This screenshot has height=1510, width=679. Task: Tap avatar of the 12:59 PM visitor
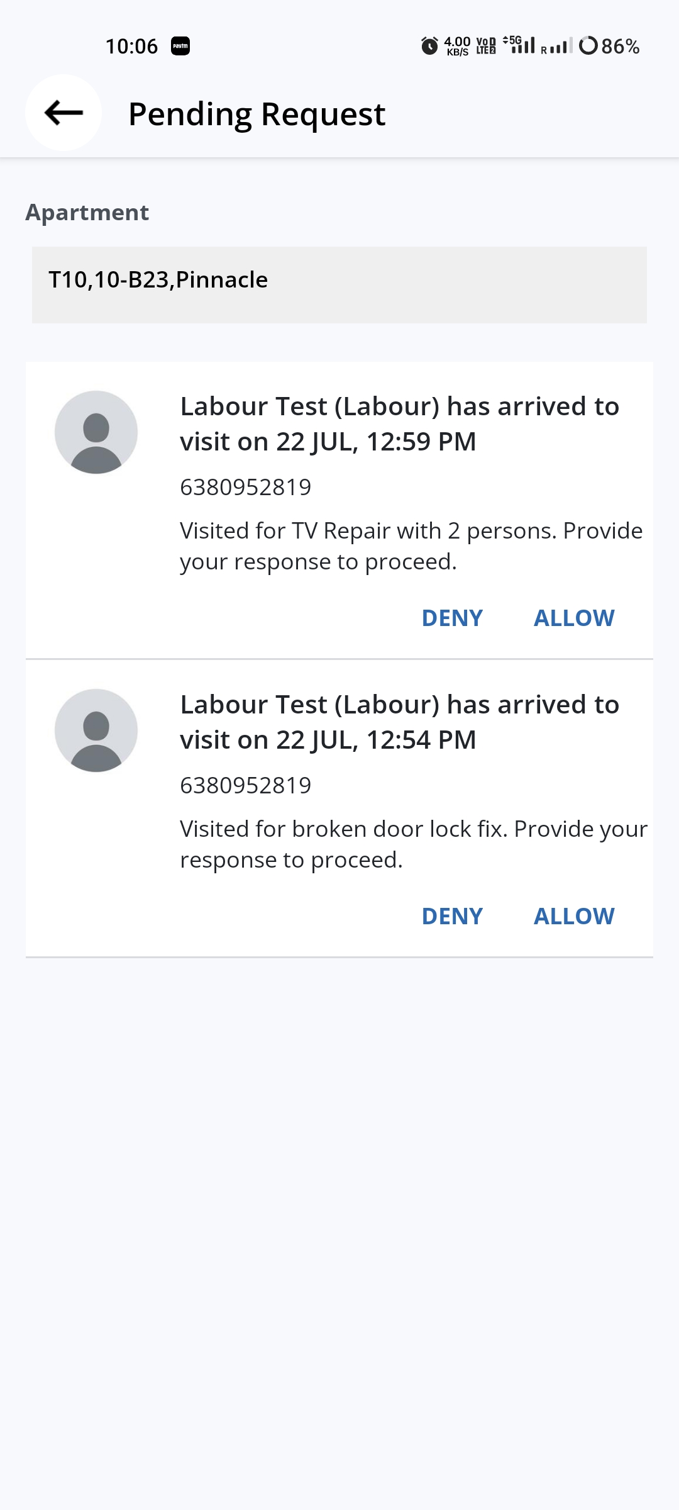[96, 432]
